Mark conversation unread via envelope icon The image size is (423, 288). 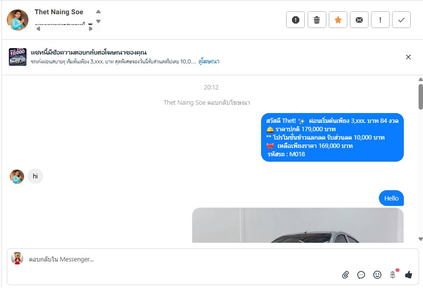coord(359,20)
